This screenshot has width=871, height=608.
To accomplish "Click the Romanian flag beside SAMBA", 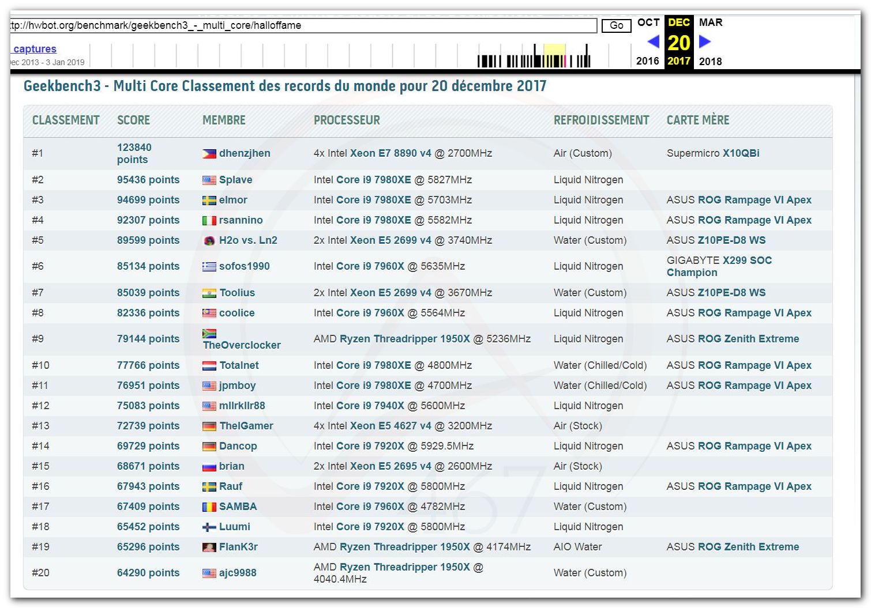I will tap(209, 507).
